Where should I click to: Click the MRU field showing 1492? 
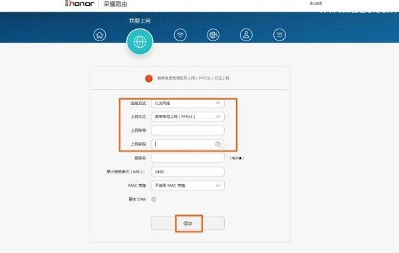coord(188,172)
